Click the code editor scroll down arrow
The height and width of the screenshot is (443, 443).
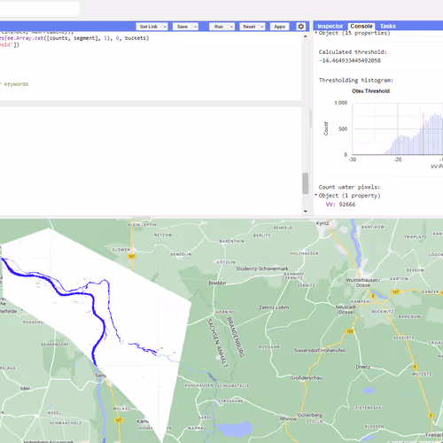[306, 211]
